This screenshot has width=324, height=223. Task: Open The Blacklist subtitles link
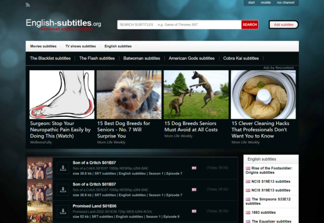[50, 58]
